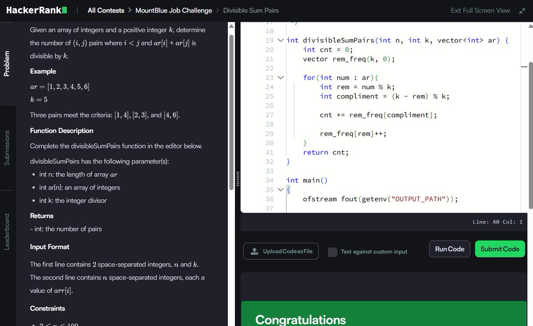Click the Returns heading

coord(42,216)
